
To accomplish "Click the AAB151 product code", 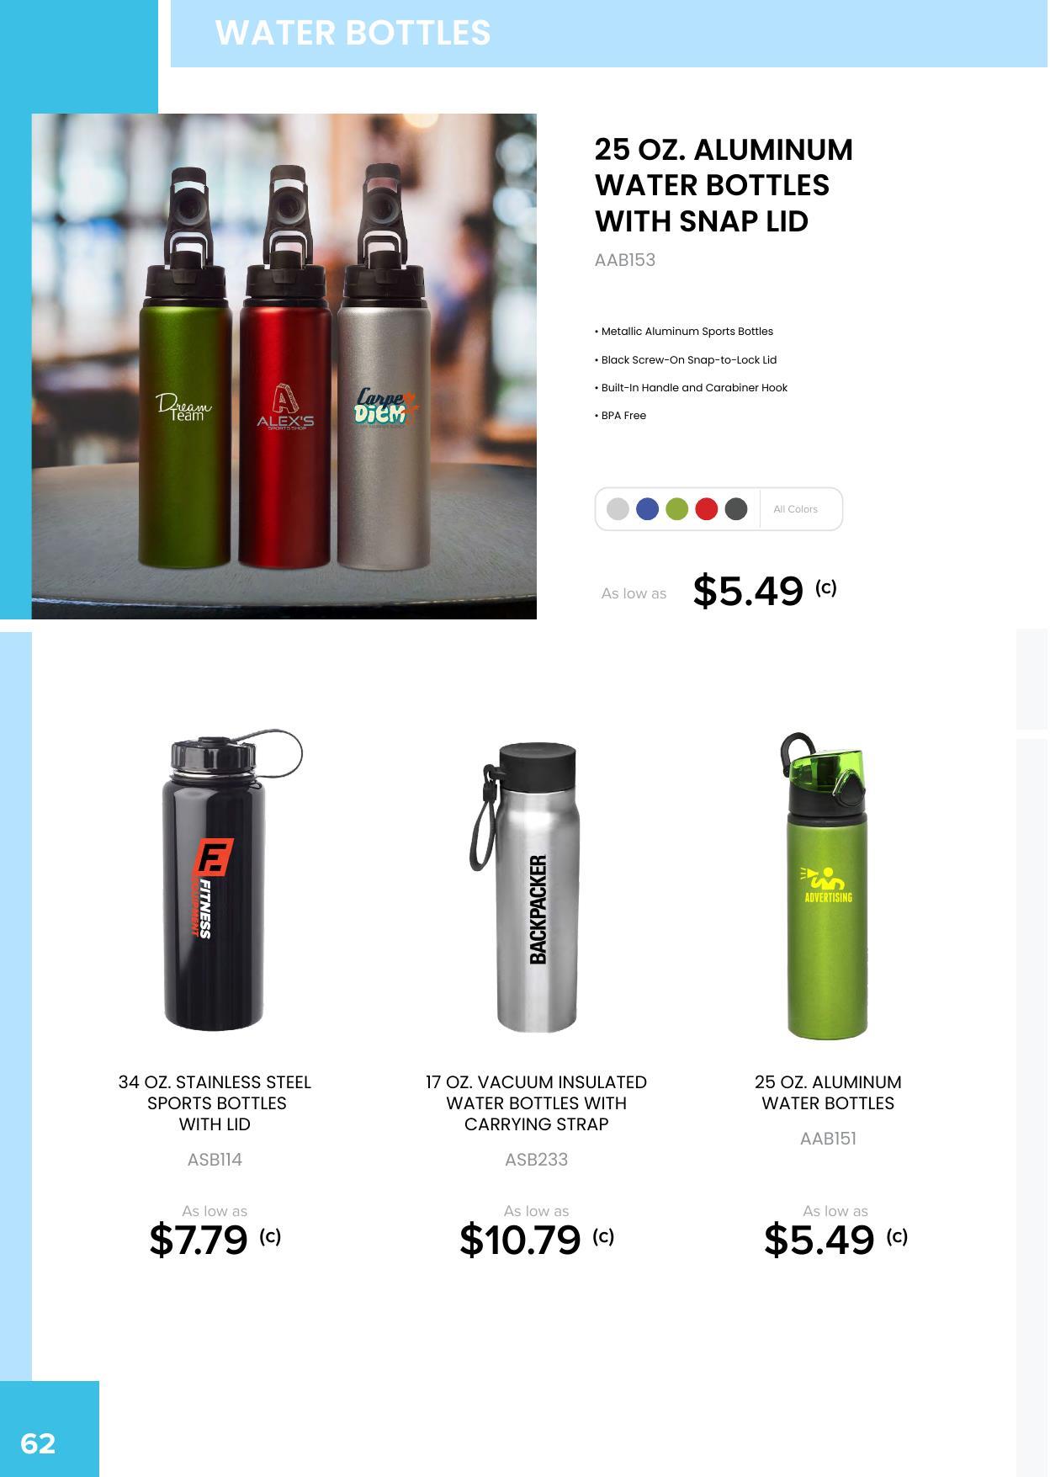I will 828,1139.
